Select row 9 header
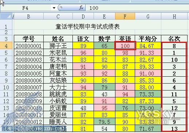This screenshot has width=189, height=133. coord(6,80)
